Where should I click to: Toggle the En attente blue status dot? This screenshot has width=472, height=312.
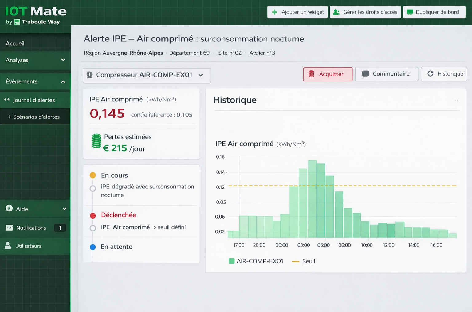[93, 247]
